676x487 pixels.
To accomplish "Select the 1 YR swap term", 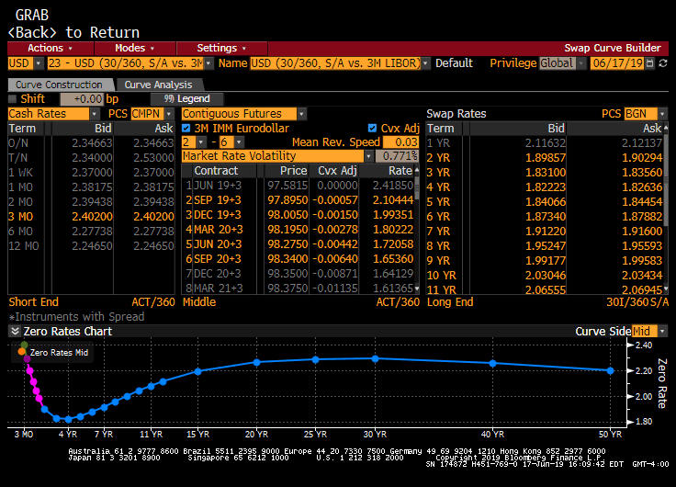I will [x=438, y=143].
